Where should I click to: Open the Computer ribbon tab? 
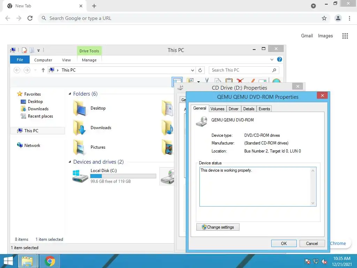pyautogui.click(x=43, y=60)
